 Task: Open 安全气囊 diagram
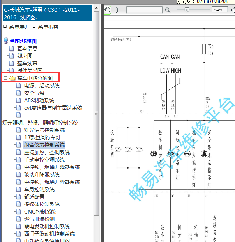34,93
